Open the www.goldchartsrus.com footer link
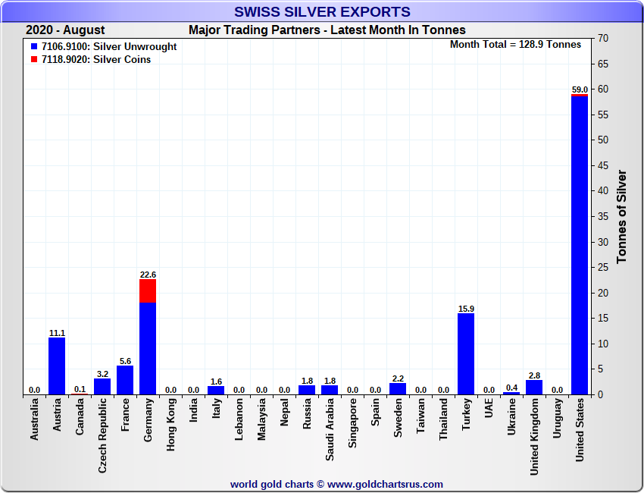The image size is (644, 493). 385,484
